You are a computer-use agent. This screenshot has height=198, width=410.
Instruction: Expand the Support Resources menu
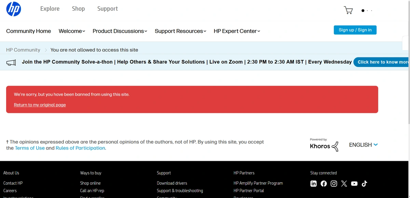(180, 31)
